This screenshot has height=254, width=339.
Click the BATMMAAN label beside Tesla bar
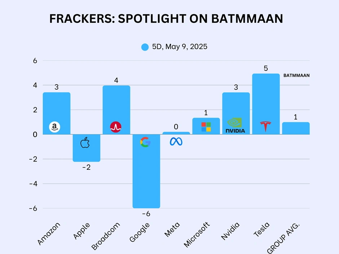[296, 75]
